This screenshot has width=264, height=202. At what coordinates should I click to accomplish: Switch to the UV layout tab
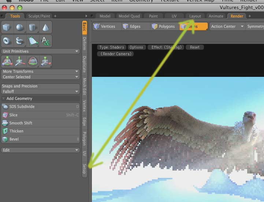(174, 16)
